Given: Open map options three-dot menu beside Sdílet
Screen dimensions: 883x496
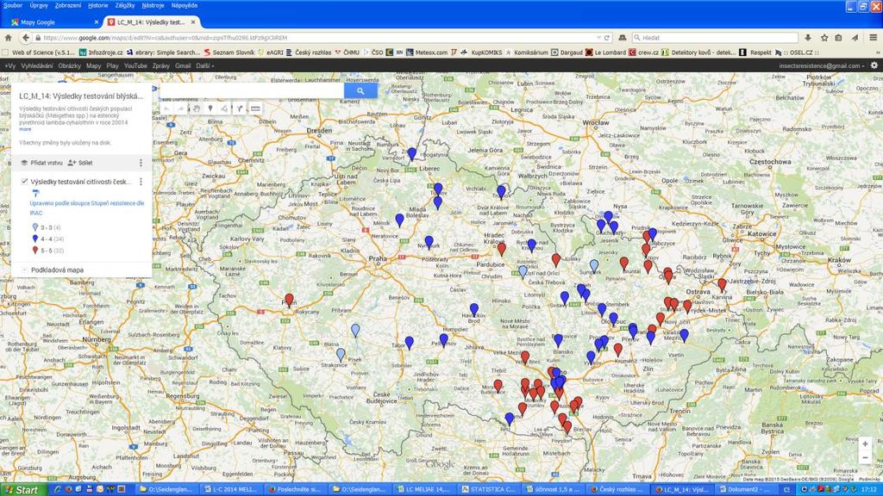Looking at the screenshot, I should [141, 163].
